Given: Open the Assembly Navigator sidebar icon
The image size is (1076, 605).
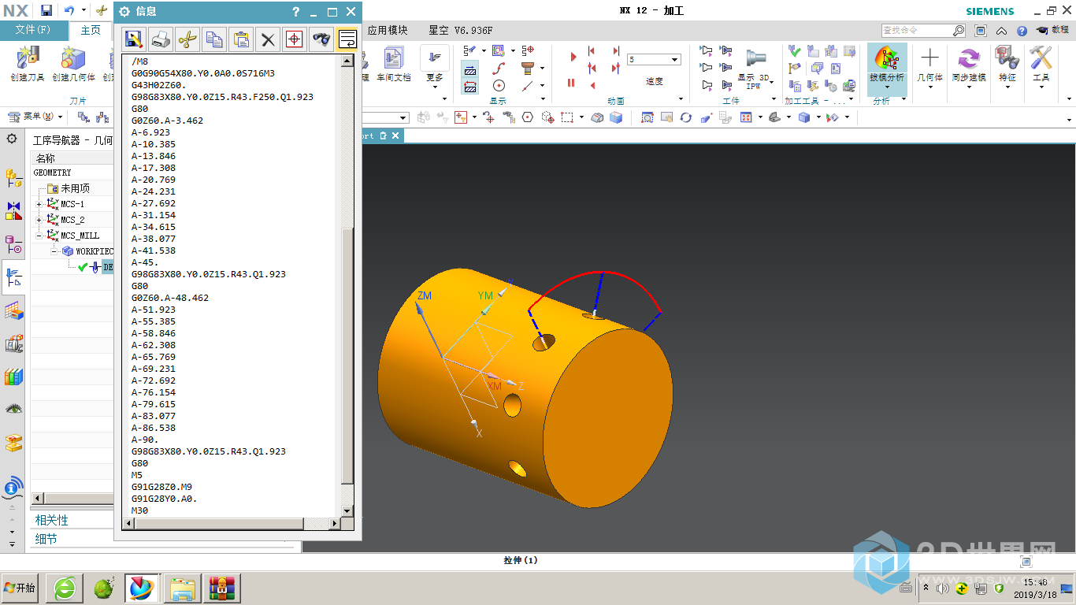Looking at the screenshot, I should (x=14, y=179).
